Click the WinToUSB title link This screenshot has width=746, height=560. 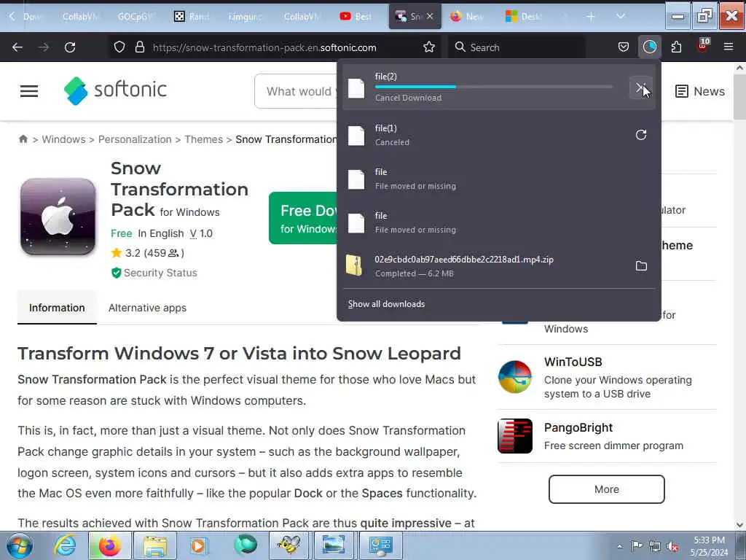[x=573, y=362]
